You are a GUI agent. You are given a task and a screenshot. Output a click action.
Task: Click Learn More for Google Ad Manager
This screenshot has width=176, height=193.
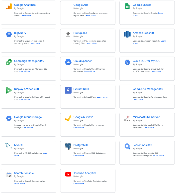coord(138,100)
